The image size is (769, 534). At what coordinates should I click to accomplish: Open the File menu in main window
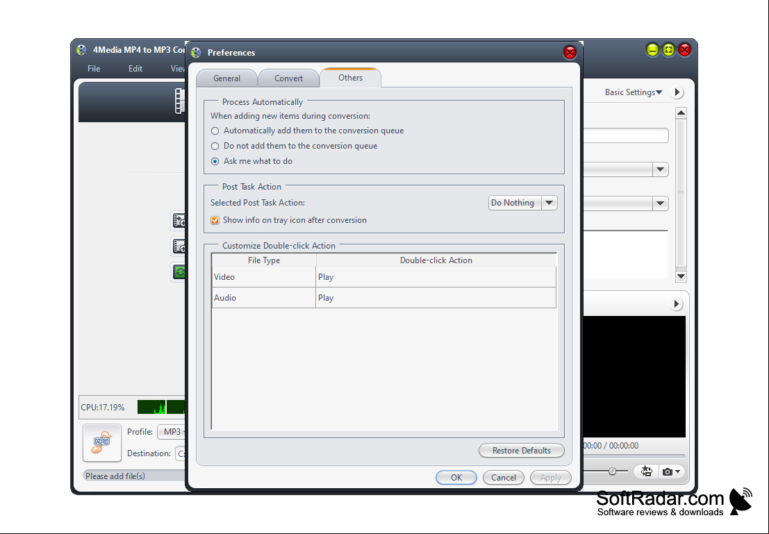(94, 69)
